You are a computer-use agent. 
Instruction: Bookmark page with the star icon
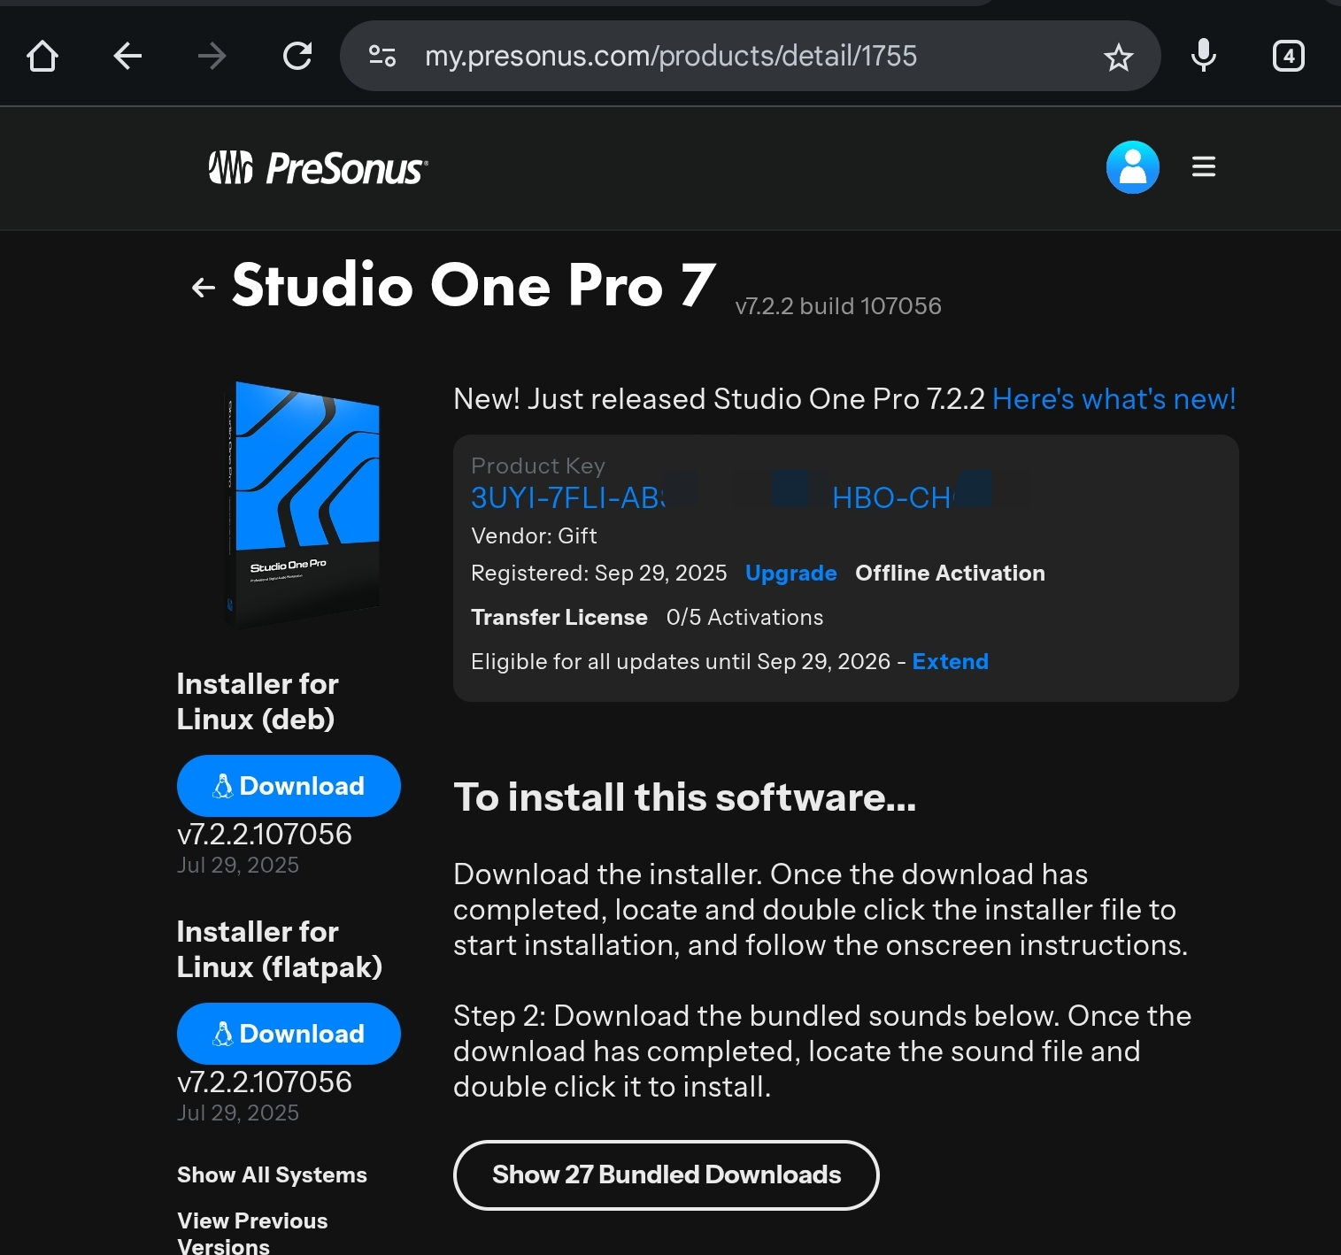point(1118,58)
